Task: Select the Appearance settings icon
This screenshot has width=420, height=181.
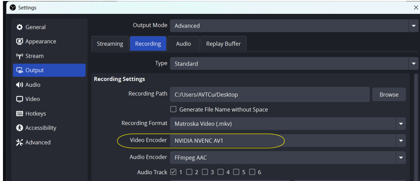Action: (x=19, y=41)
